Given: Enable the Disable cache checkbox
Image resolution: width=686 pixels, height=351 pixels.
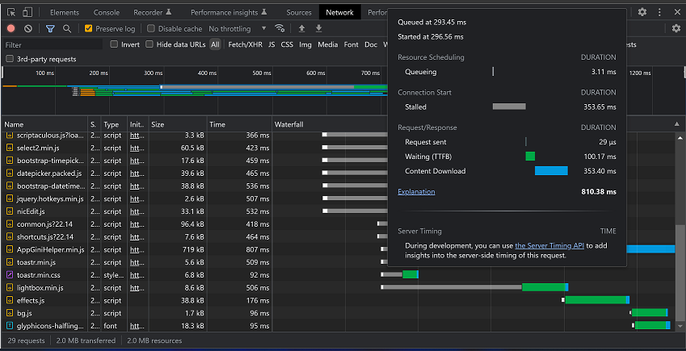Looking at the screenshot, I should (151, 28).
